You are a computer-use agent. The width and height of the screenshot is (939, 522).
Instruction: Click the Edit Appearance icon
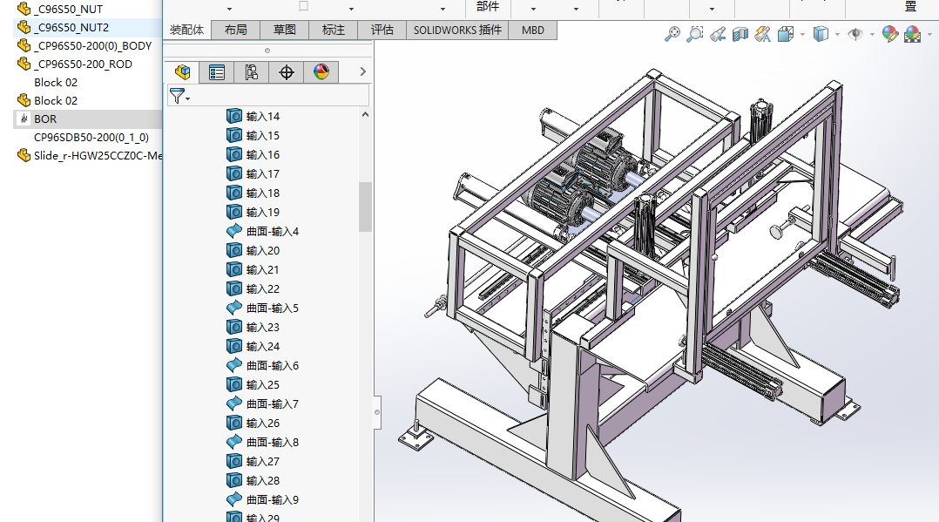coord(889,34)
